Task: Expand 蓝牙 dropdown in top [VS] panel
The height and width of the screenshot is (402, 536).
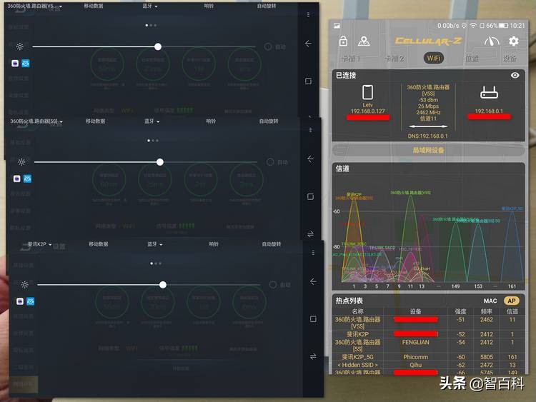Action: tap(150, 6)
